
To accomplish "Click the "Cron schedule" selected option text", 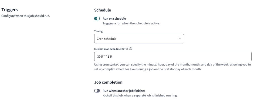I will click(x=107, y=39).
